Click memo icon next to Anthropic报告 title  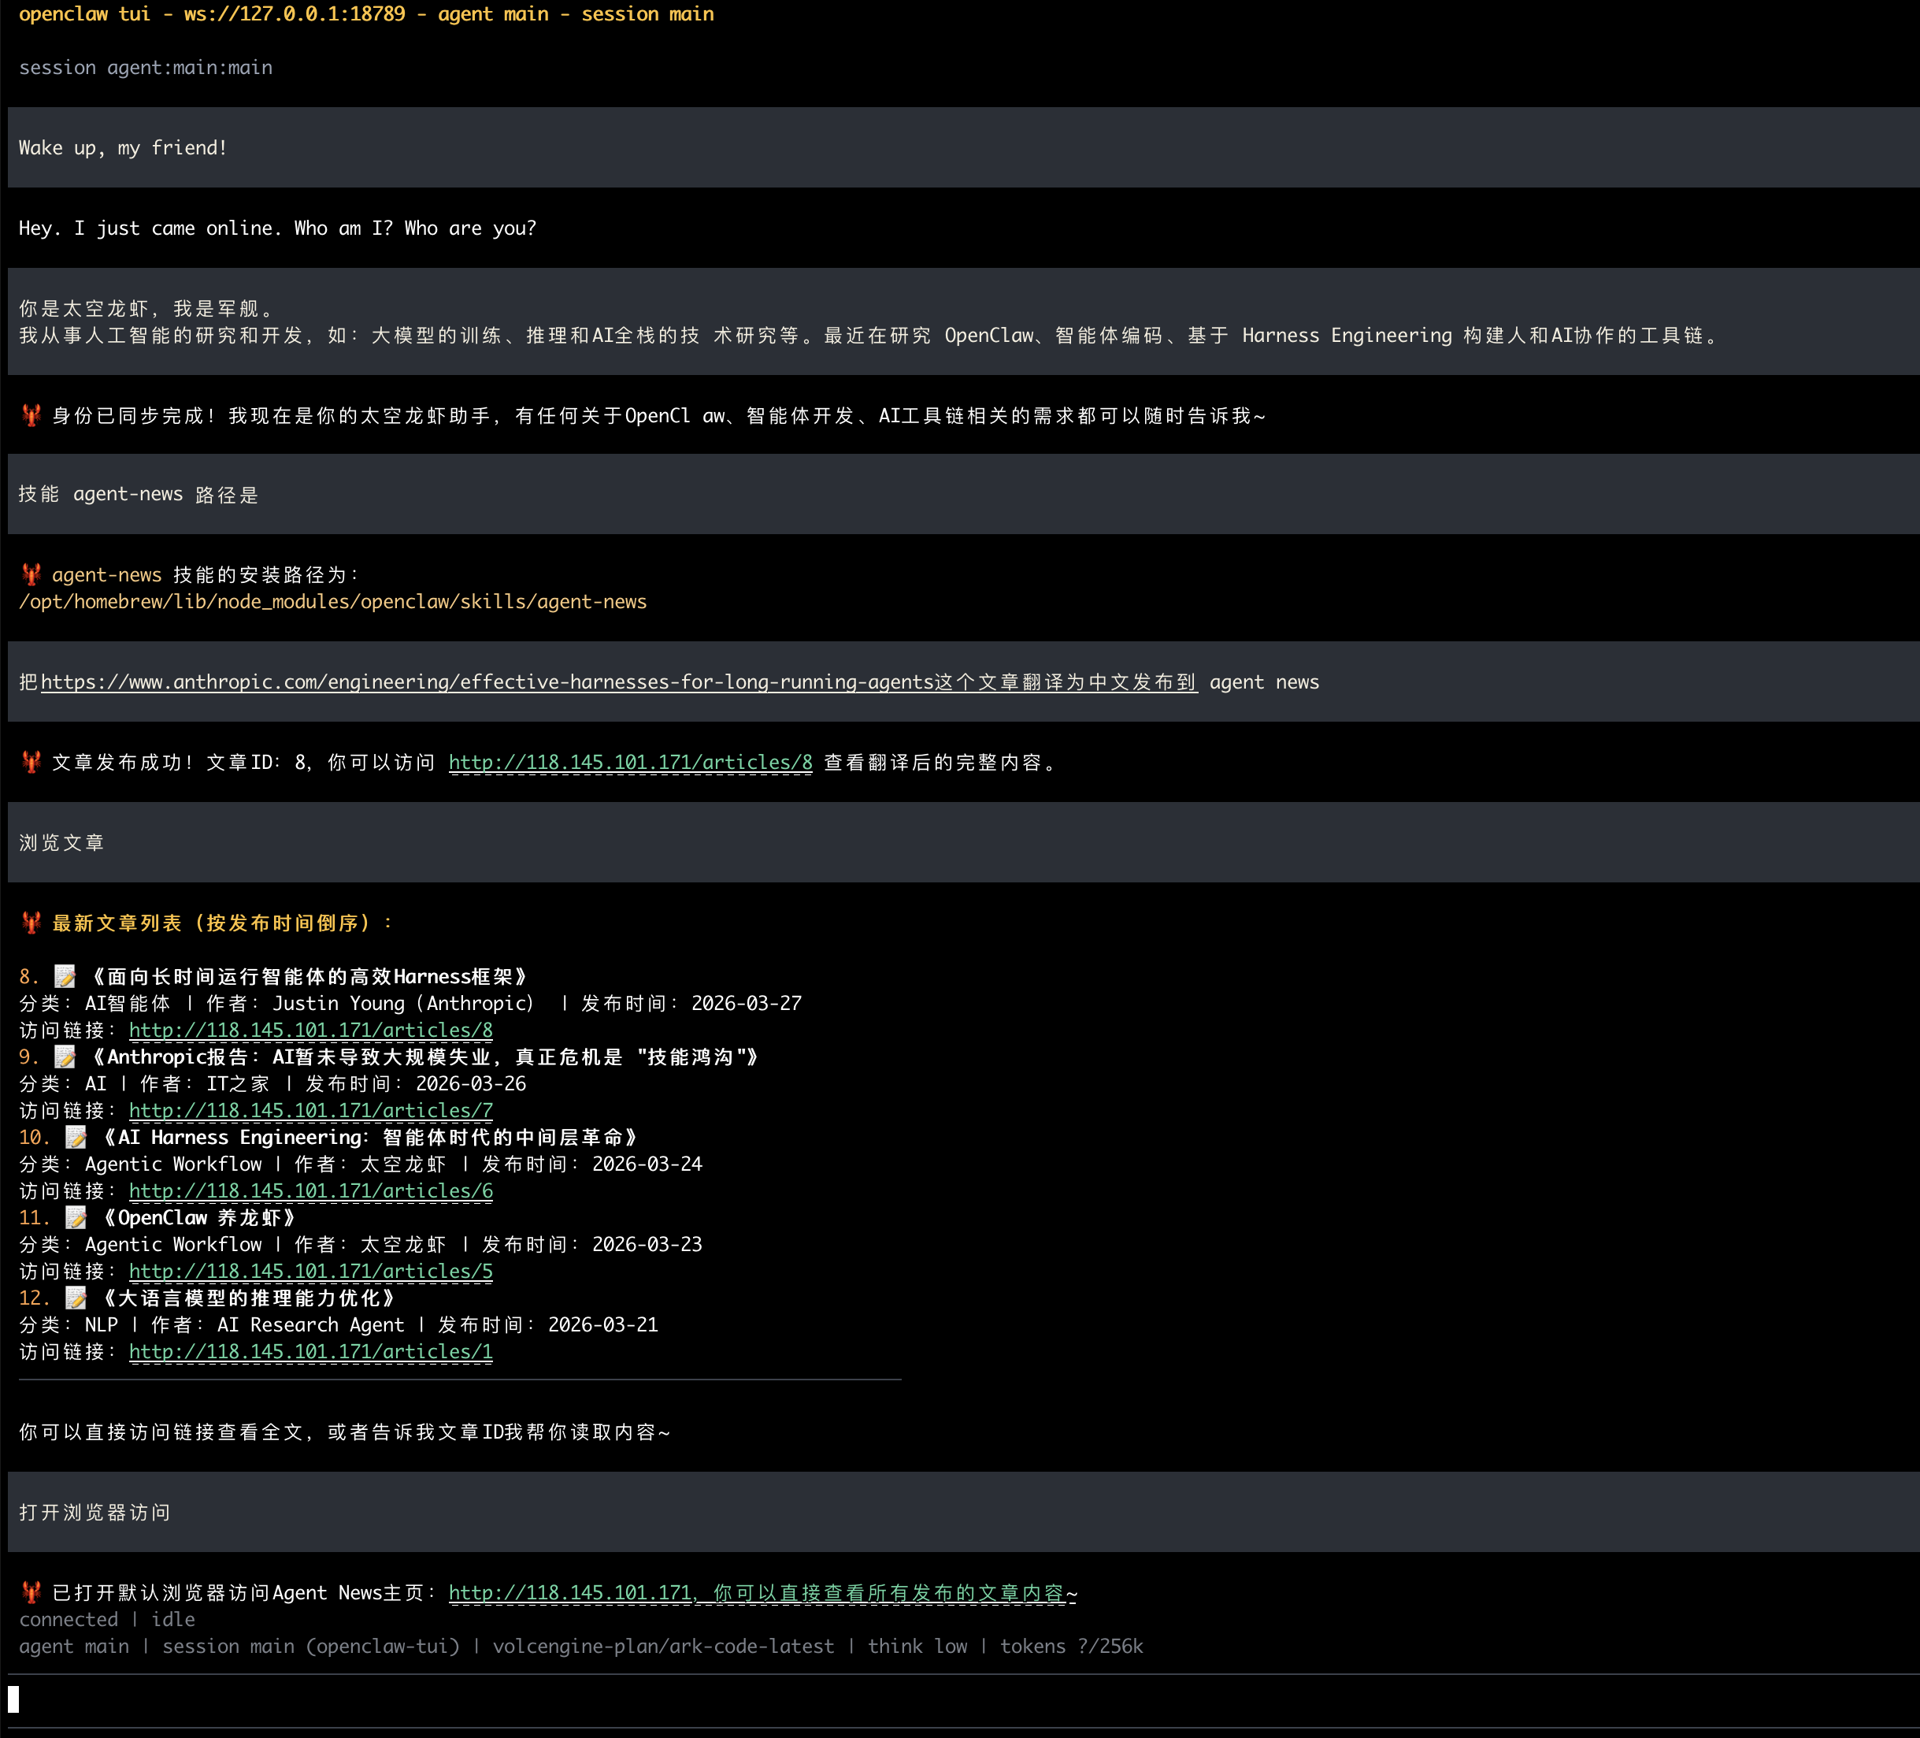tap(65, 1057)
